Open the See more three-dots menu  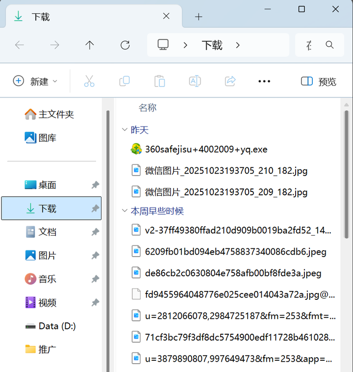(264, 81)
